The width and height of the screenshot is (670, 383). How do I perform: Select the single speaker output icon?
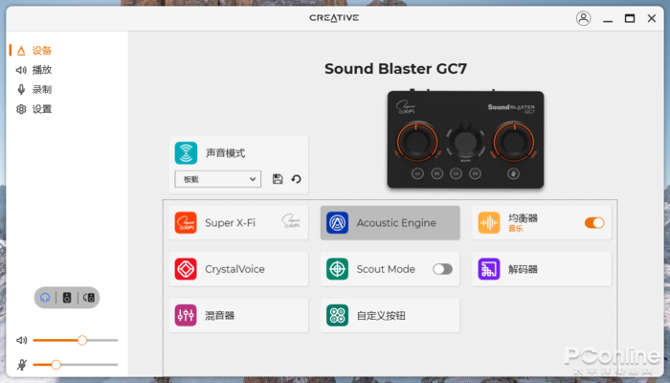coord(67,298)
